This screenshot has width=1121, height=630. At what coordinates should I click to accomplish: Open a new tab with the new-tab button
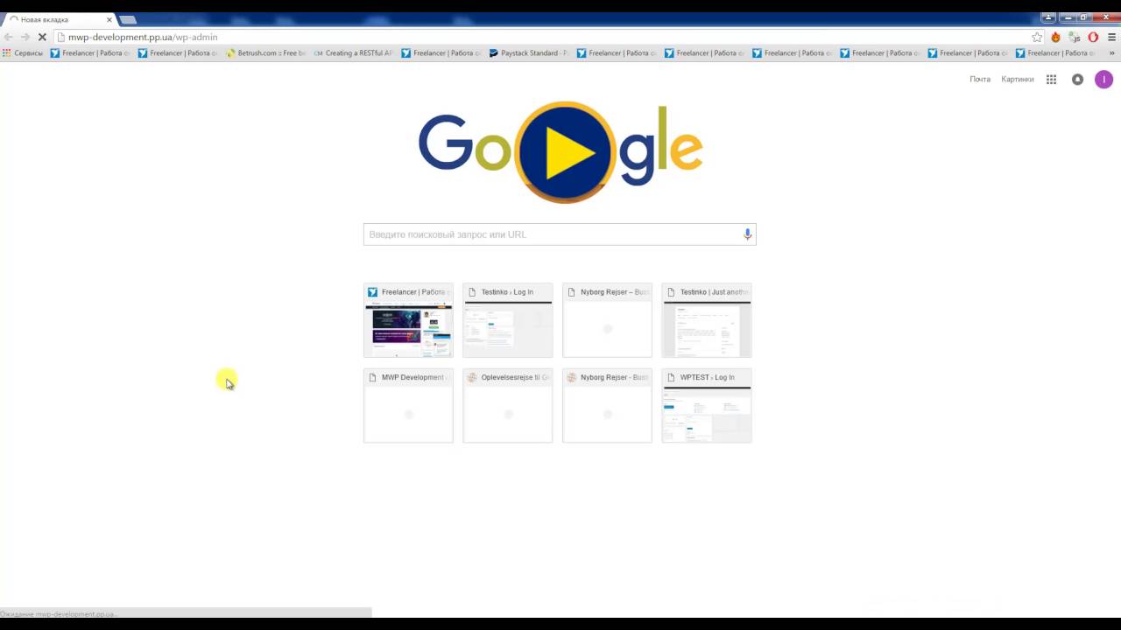point(128,19)
